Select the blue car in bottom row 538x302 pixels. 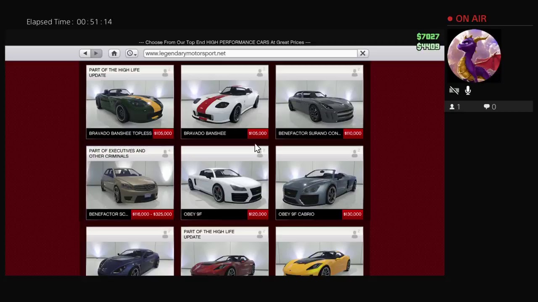(130, 259)
